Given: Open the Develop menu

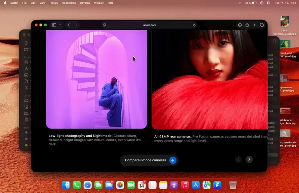Looking at the screenshot, I should pyautogui.click(x=85, y=3).
